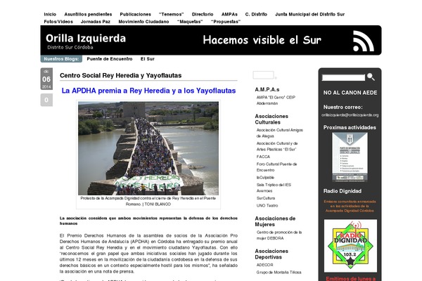Open the SurCultura link
This screenshot has height=281, width=422.
[x=266, y=198]
